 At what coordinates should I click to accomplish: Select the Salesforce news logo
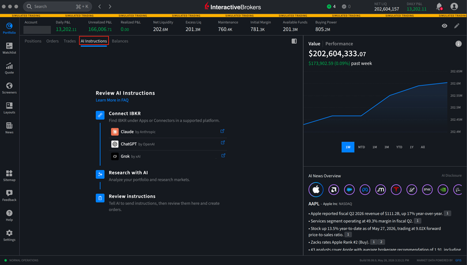tap(349, 189)
